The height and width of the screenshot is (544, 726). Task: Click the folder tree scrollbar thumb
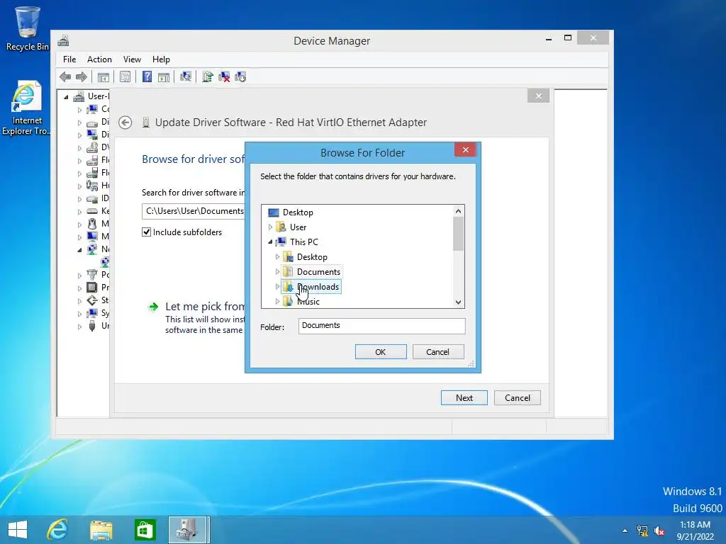click(x=458, y=234)
